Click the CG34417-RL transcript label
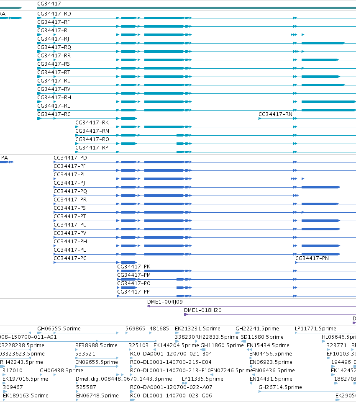Screen dimensions: 356x402 pyautogui.click(x=54, y=106)
